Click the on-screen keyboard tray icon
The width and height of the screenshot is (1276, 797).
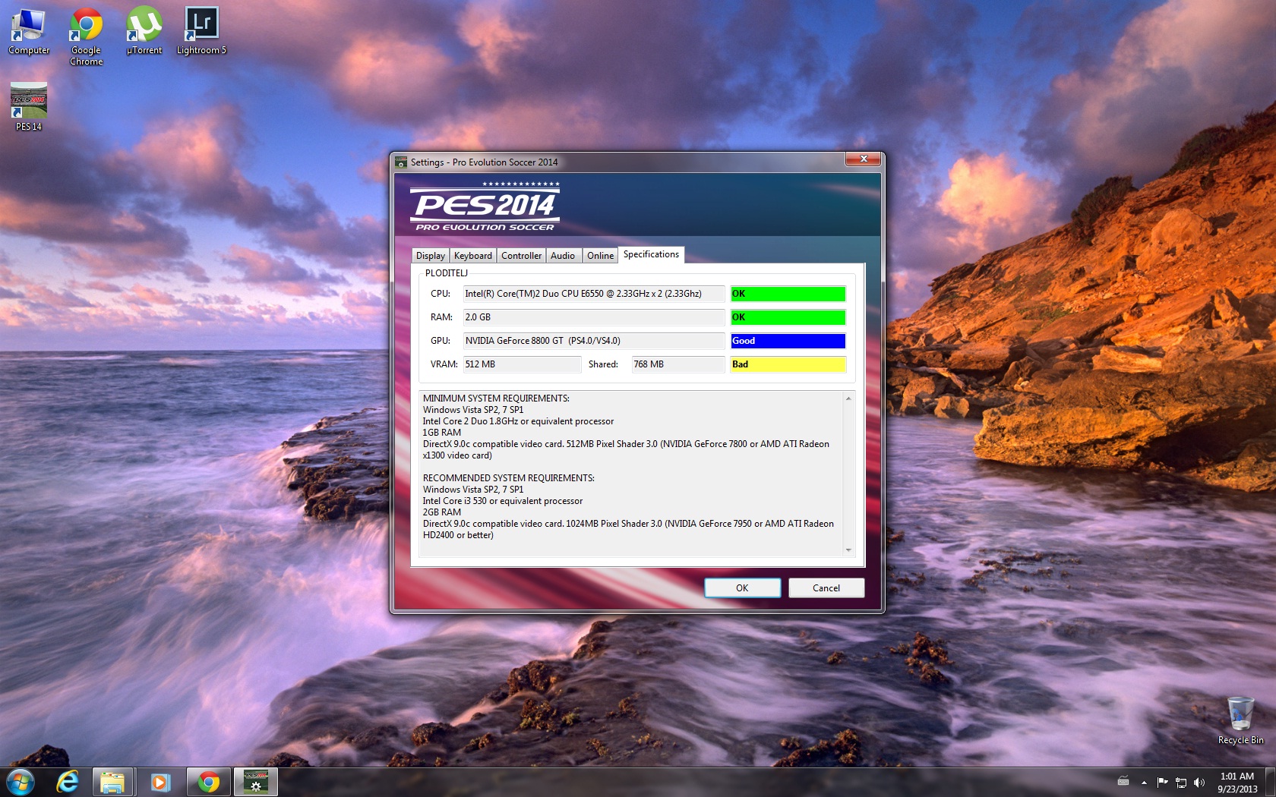pyautogui.click(x=1123, y=783)
